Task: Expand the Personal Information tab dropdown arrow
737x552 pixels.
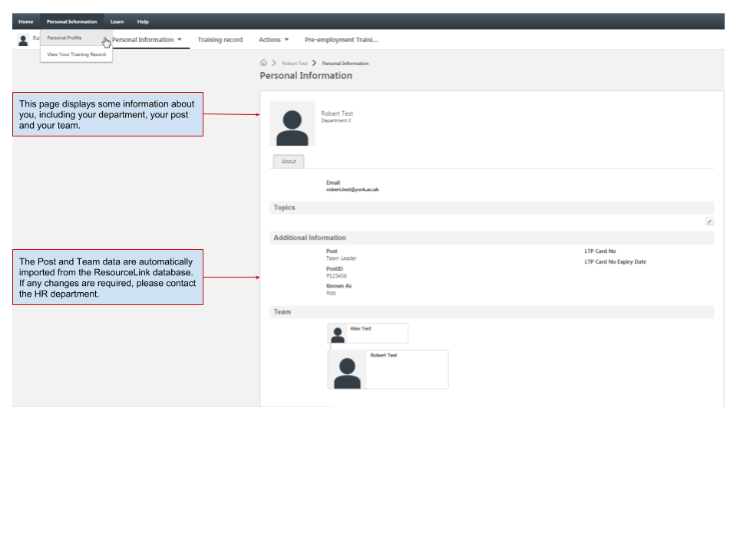Action: (180, 40)
